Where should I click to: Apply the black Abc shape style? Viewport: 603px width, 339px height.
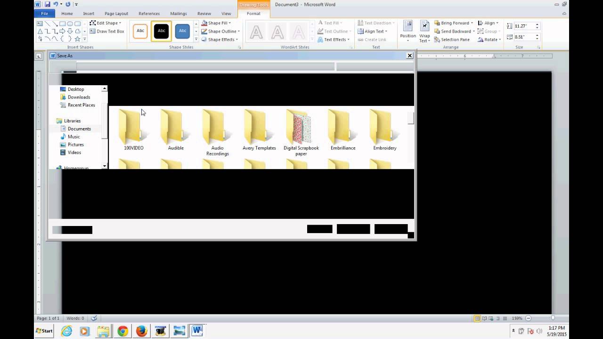pyautogui.click(x=162, y=31)
